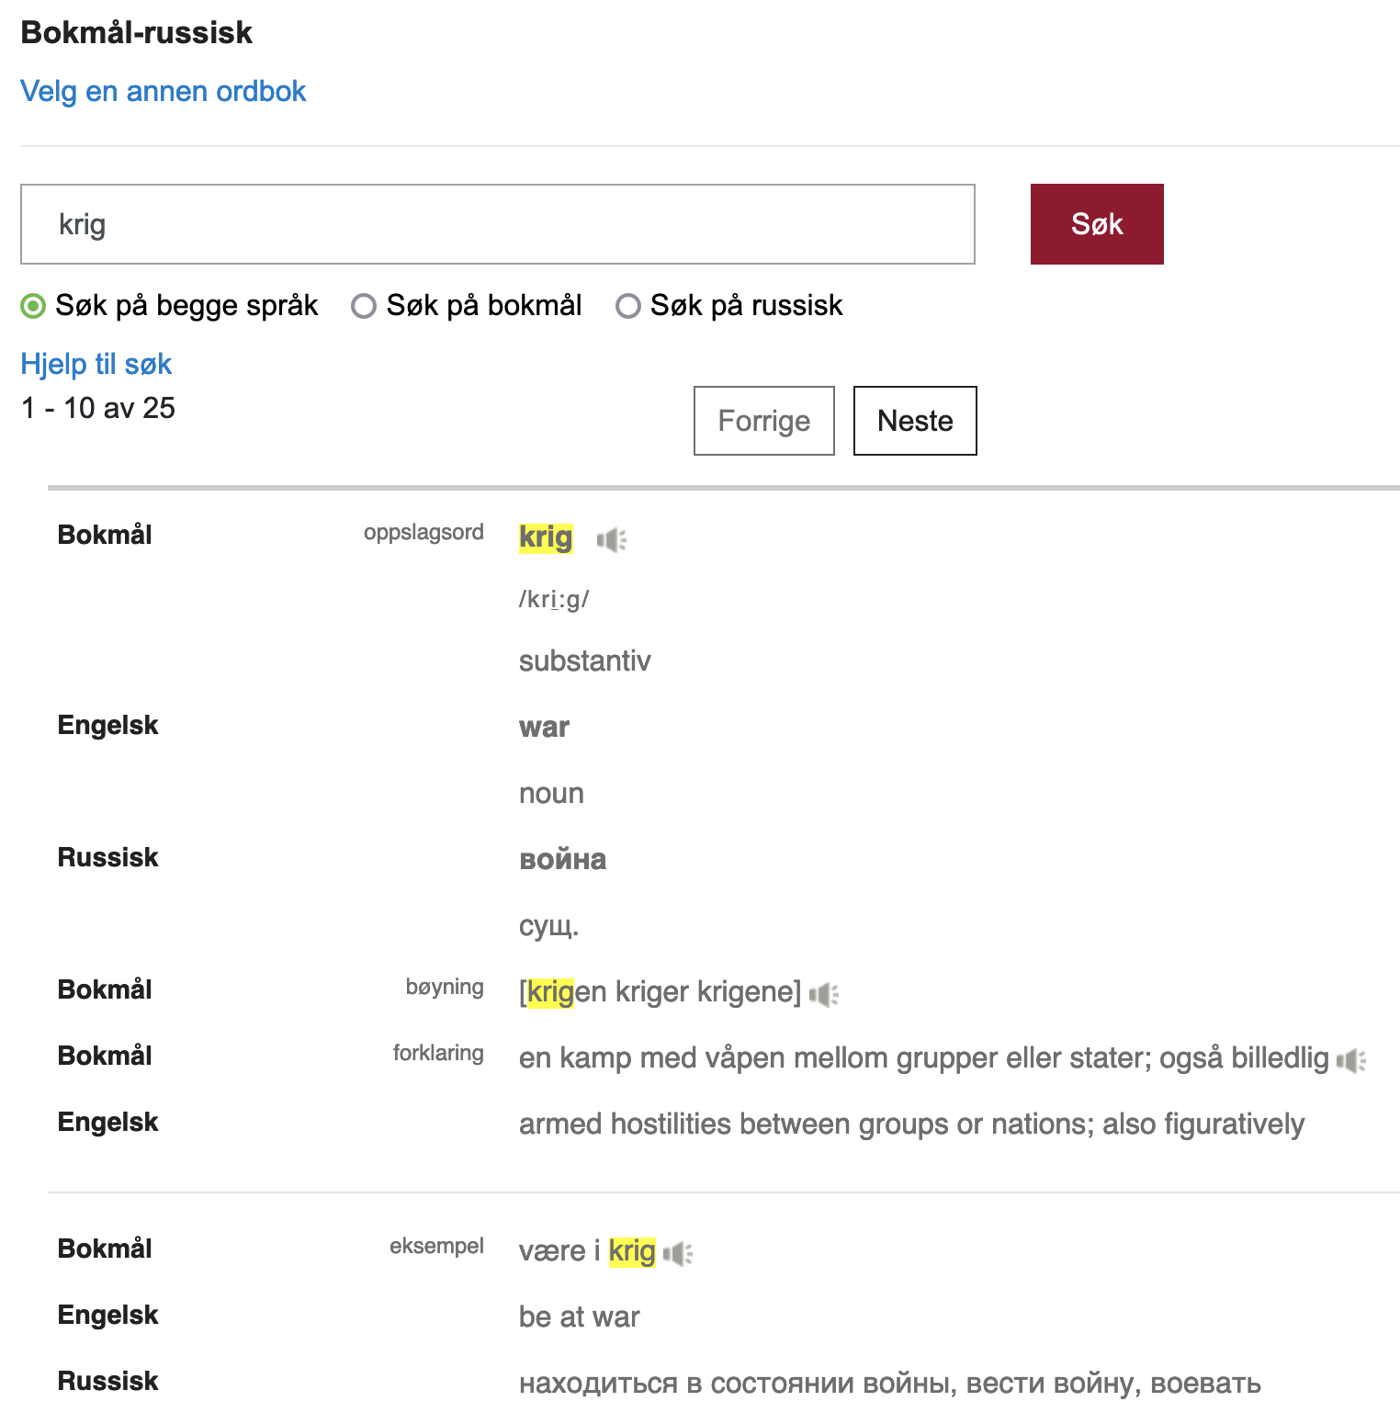The image size is (1400, 1424).
Task: Click the Forrige pagination button
Action: [764, 421]
